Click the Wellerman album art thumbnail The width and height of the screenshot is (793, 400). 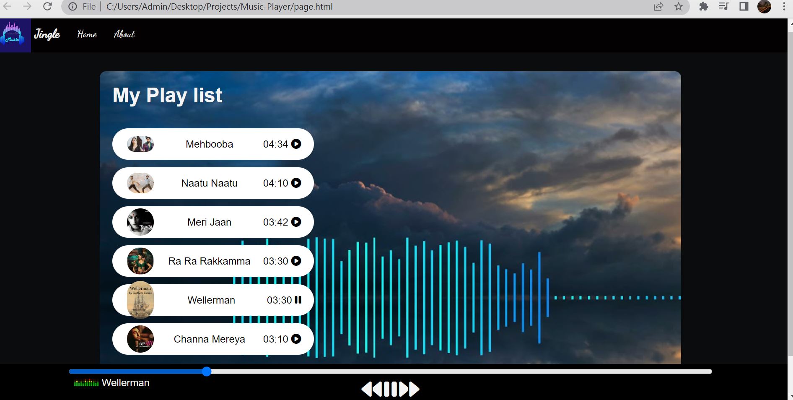tap(140, 300)
